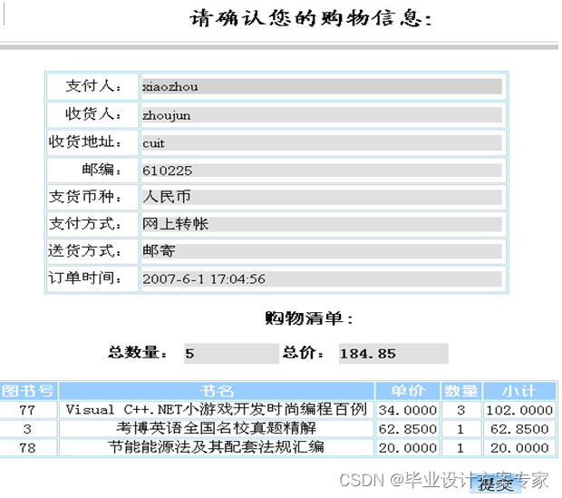The width and height of the screenshot is (562, 498).
Task: Click the 数量 column header
Action: (x=460, y=391)
